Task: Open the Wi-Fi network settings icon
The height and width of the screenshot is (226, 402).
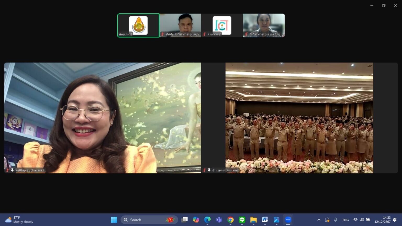Action: (x=355, y=220)
